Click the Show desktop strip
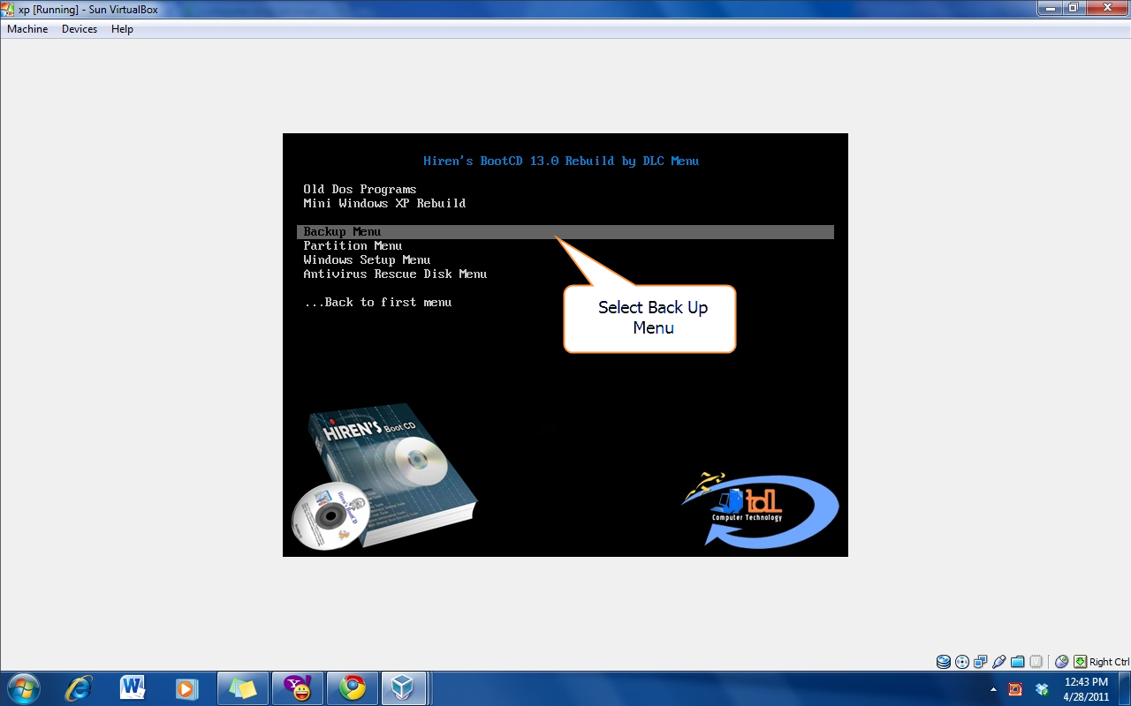Viewport: 1131px width, 706px height. pyautogui.click(x=1124, y=688)
